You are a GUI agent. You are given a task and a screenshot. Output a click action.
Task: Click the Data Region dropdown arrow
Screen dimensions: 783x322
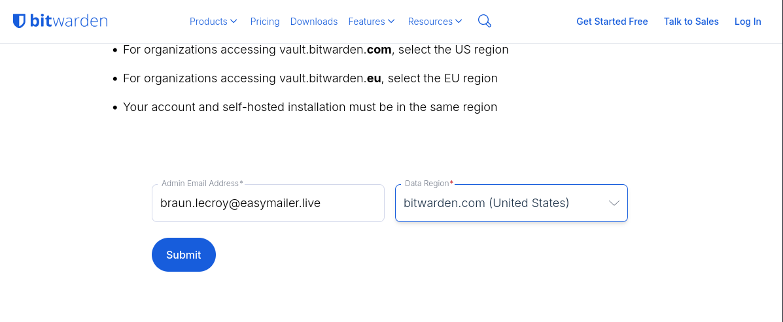pyautogui.click(x=614, y=203)
